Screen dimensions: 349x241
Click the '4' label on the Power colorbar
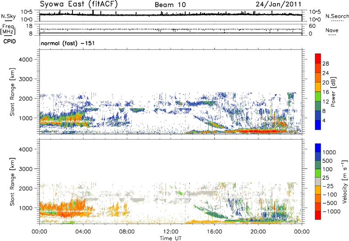[x=324, y=120]
